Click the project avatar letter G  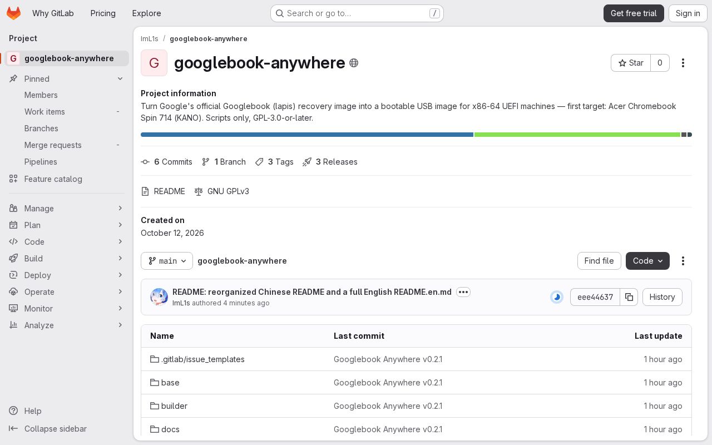pos(154,63)
